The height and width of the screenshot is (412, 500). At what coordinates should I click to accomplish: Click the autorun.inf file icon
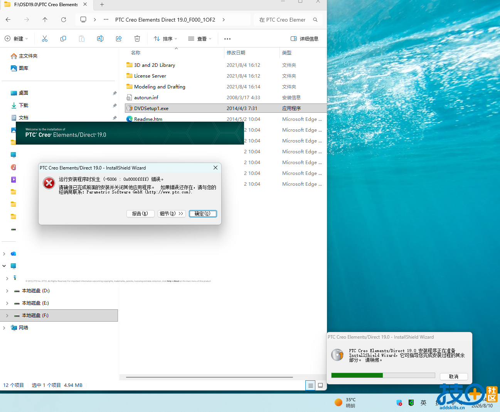pos(130,97)
